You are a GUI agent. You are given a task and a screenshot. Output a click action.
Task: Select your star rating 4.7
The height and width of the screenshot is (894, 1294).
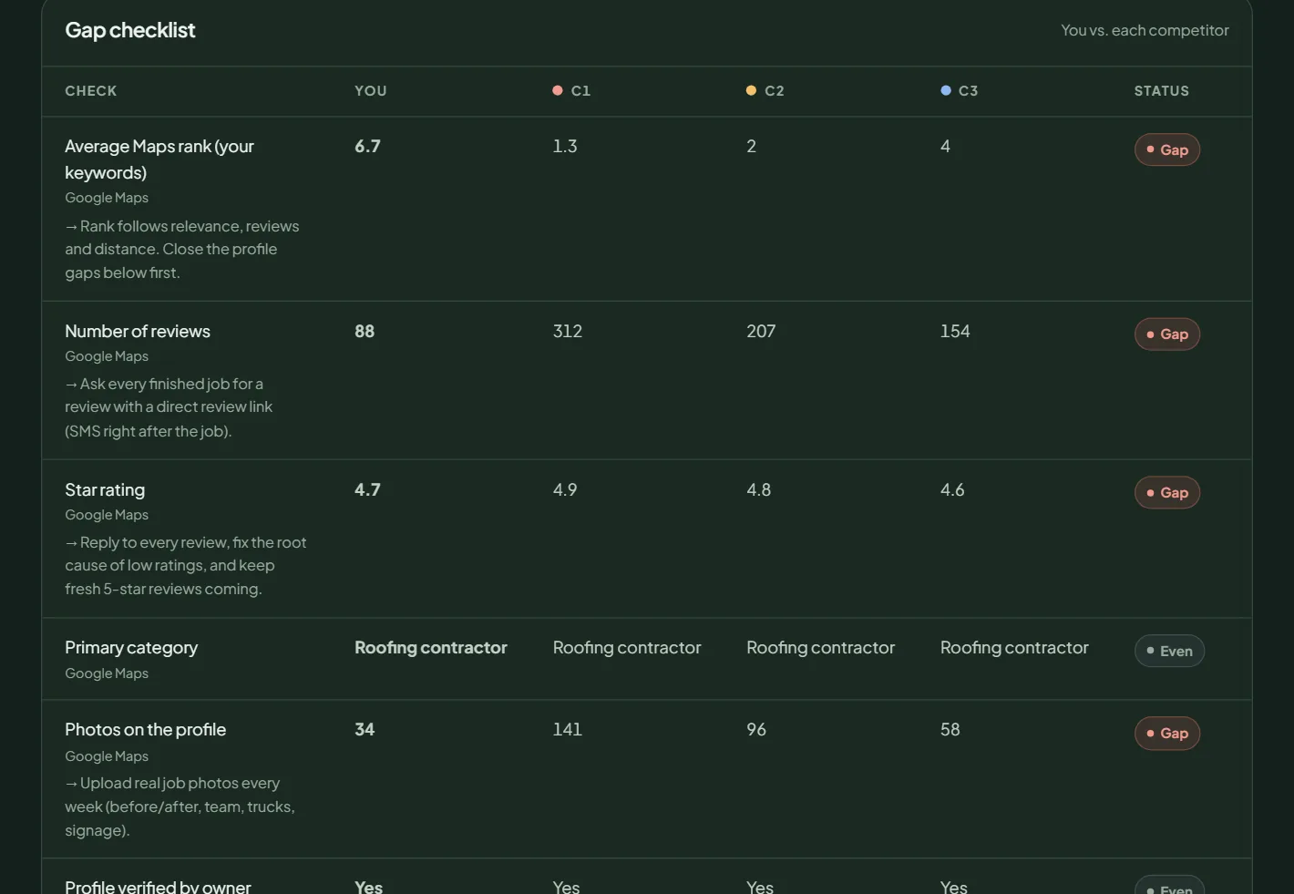[x=367, y=489]
